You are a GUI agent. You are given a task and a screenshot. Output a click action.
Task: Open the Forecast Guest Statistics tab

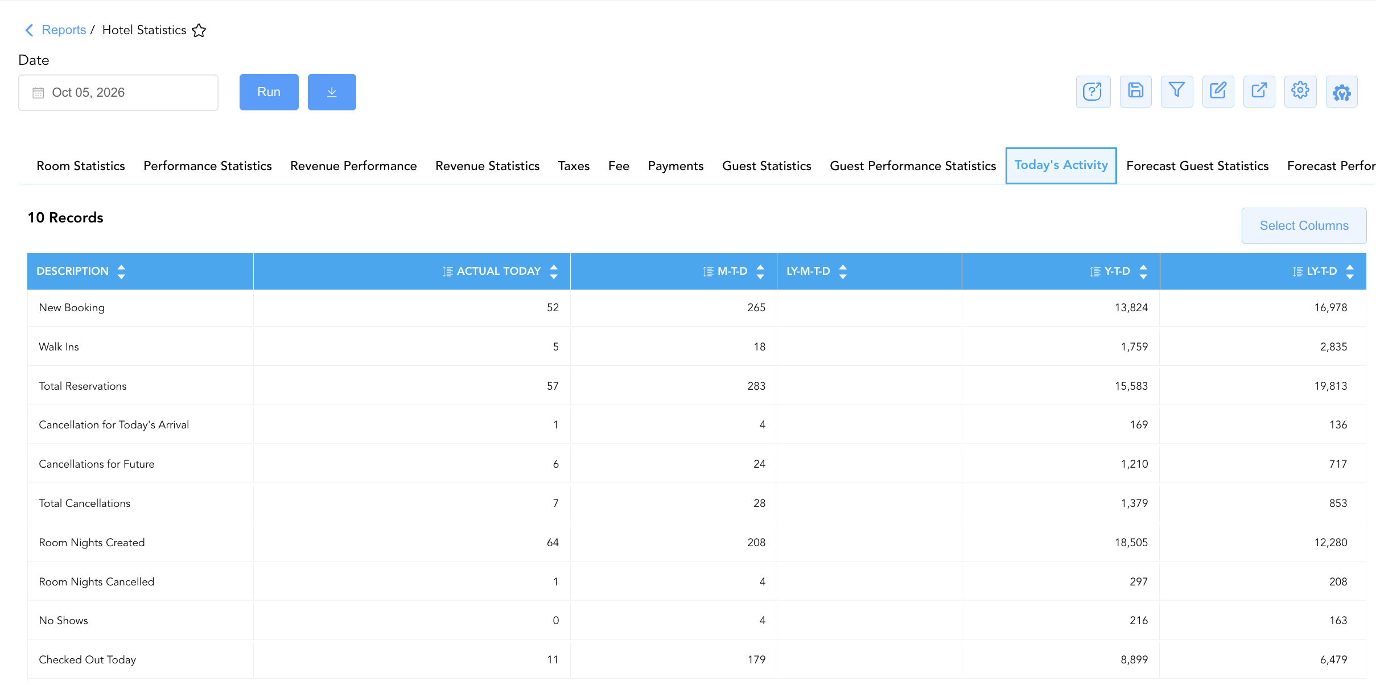(1197, 166)
